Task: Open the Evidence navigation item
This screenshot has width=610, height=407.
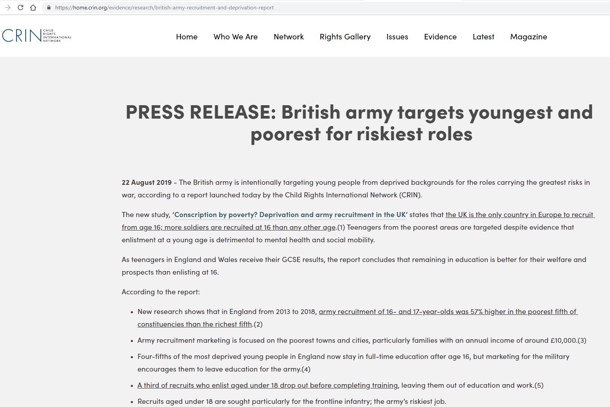Action: 440,37
